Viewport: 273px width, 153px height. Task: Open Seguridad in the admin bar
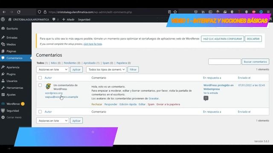[84, 20]
